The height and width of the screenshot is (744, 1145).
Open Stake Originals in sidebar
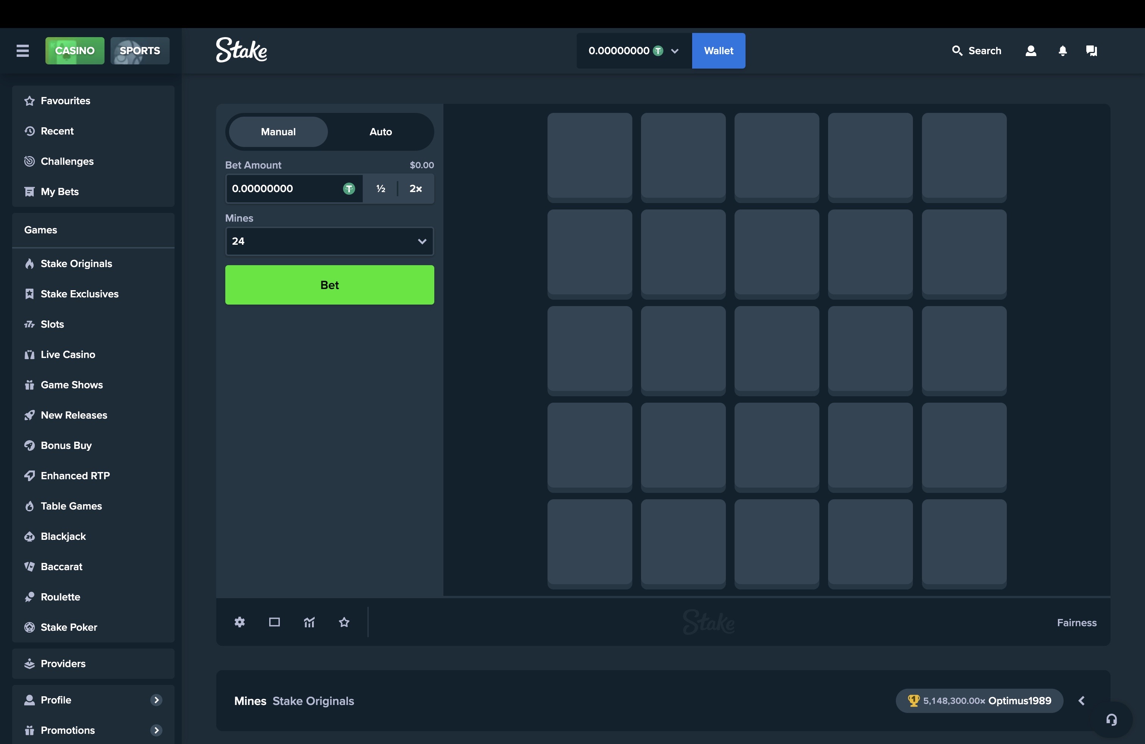(x=76, y=263)
